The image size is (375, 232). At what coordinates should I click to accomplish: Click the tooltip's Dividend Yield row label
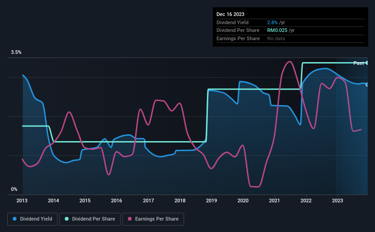[232, 22]
